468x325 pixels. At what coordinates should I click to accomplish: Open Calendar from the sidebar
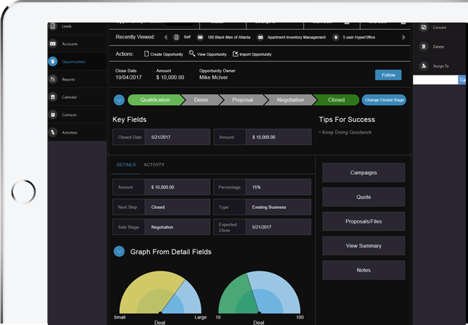pos(53,96)
